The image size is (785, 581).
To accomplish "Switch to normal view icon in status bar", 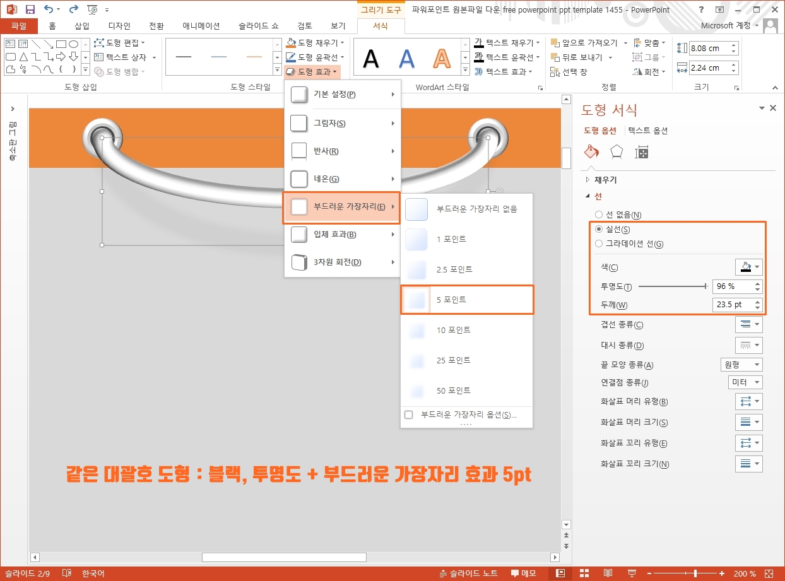I will coord(560,573).
